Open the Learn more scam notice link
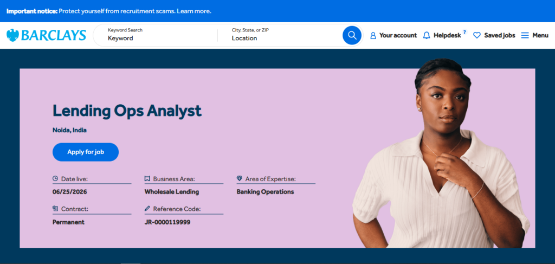This screenshot has height=264, width=555. coord(194,11)
